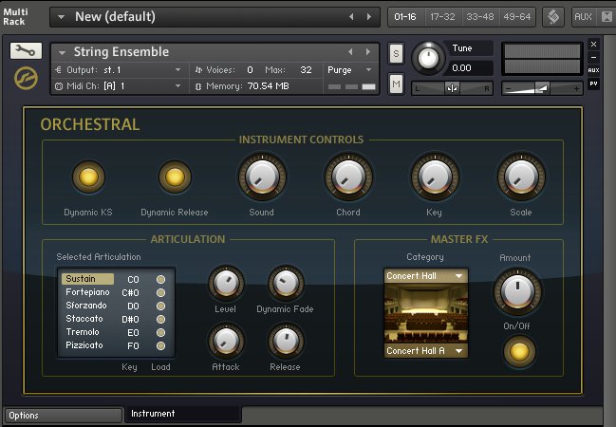Viewport: 616px width, 427px height.
Task: Open the Concert Hall A preset dropdown
Action: pyautogui.click(x=426, y=351)
